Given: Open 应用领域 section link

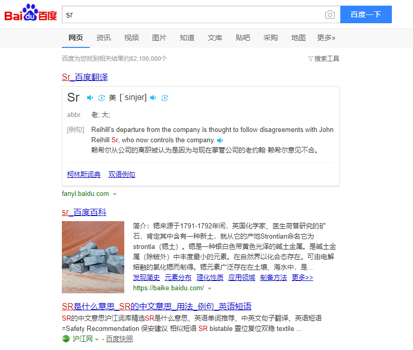Looking at the screenshot, I should (x=242, y=277).
